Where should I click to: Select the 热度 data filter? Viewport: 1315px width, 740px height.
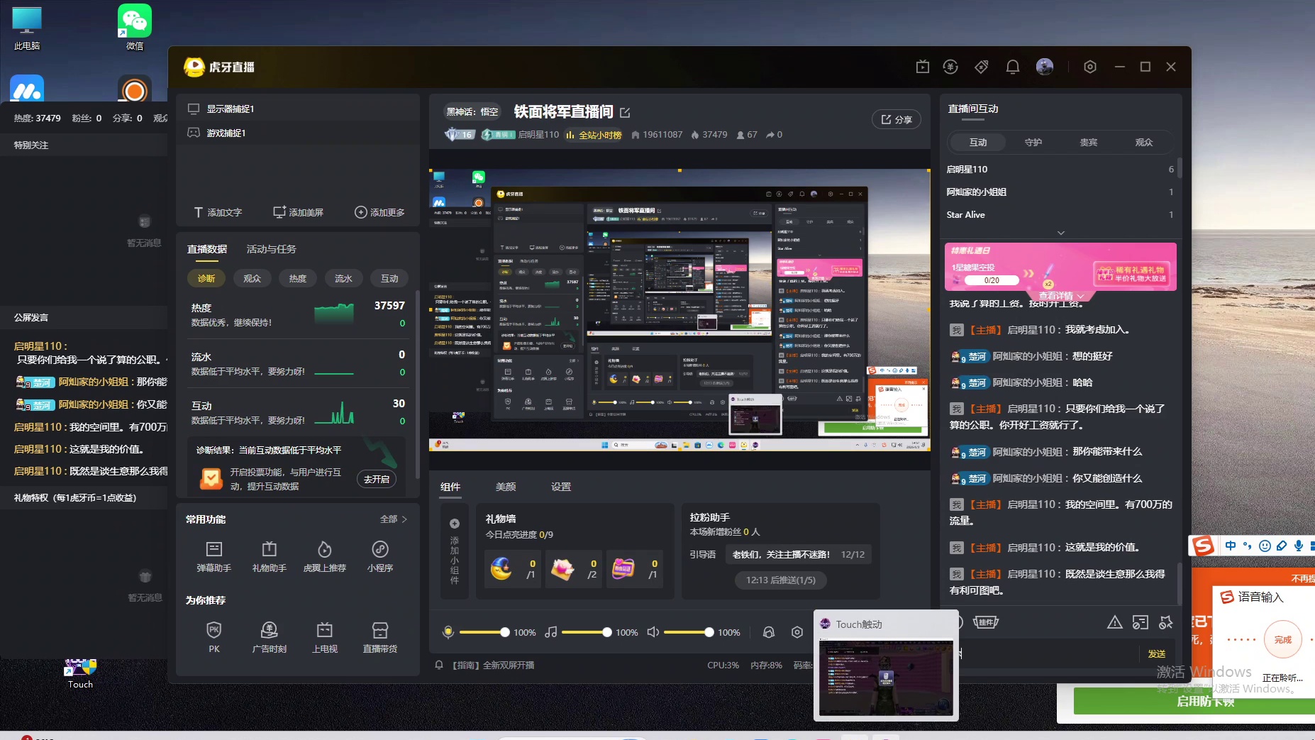[298, 278]
